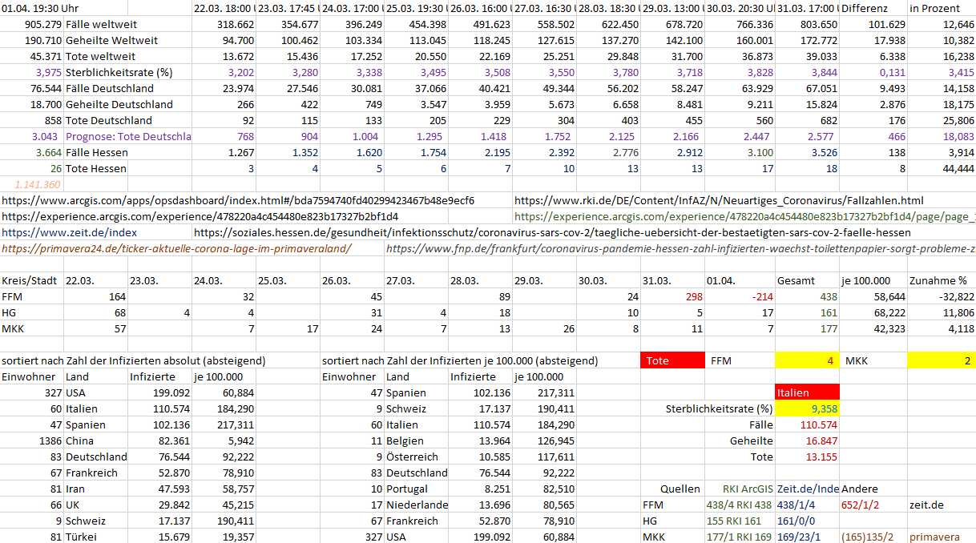Select the 'primavera' source cell
Viewport: 976px width, 543px height.
936,537
